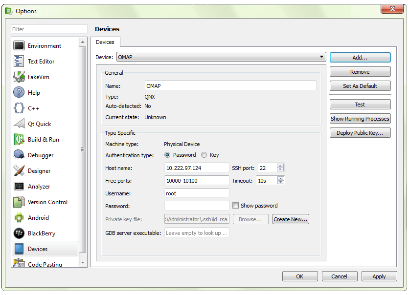The image size is (409, 295).
Task: Enable the Show password checkbox
Action: pos(236,206)
